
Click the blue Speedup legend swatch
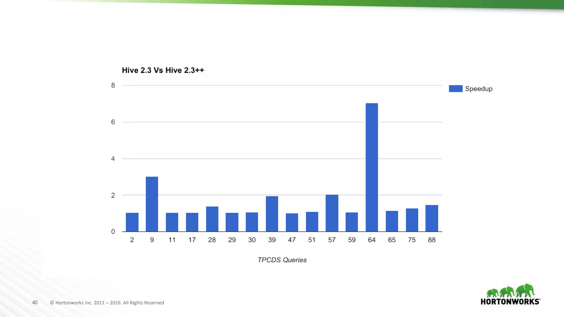(x=455, y=89)
